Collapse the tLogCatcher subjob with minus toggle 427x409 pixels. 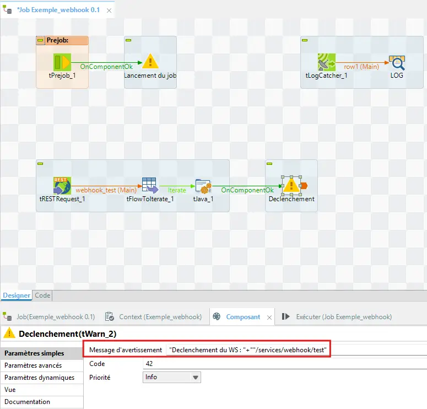click(x=305, y=41)
